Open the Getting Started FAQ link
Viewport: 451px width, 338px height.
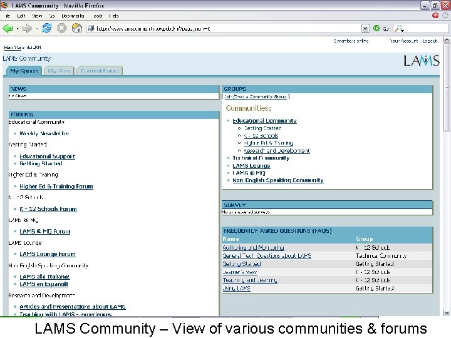tap(242, 264)
